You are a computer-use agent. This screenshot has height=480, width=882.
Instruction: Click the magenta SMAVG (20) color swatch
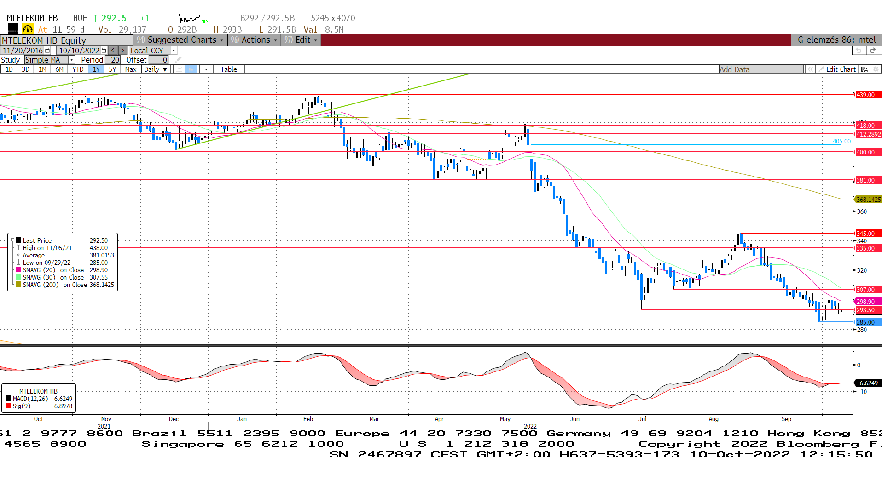click(x=18, y=270)
